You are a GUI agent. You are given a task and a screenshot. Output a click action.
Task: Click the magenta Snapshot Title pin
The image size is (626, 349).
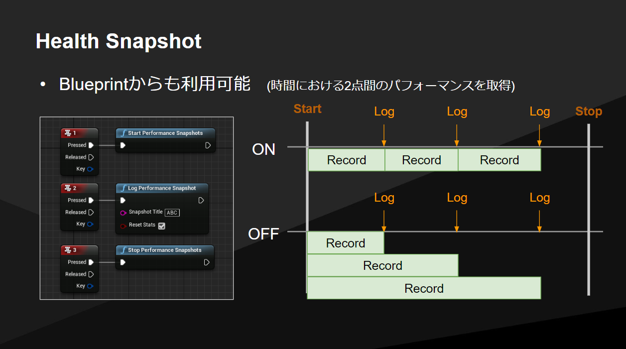click(x=123, y=213)
